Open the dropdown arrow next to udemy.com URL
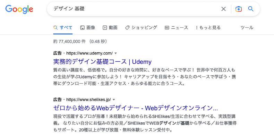The width and height of the screenshot is (274, 137). 115,53
